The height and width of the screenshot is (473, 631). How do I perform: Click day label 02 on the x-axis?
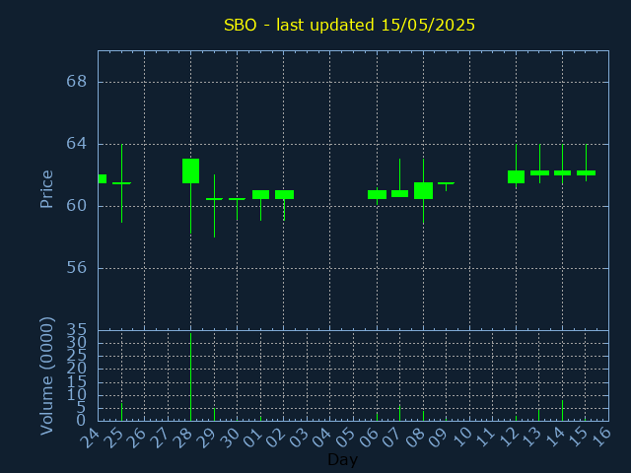point(275,438)
